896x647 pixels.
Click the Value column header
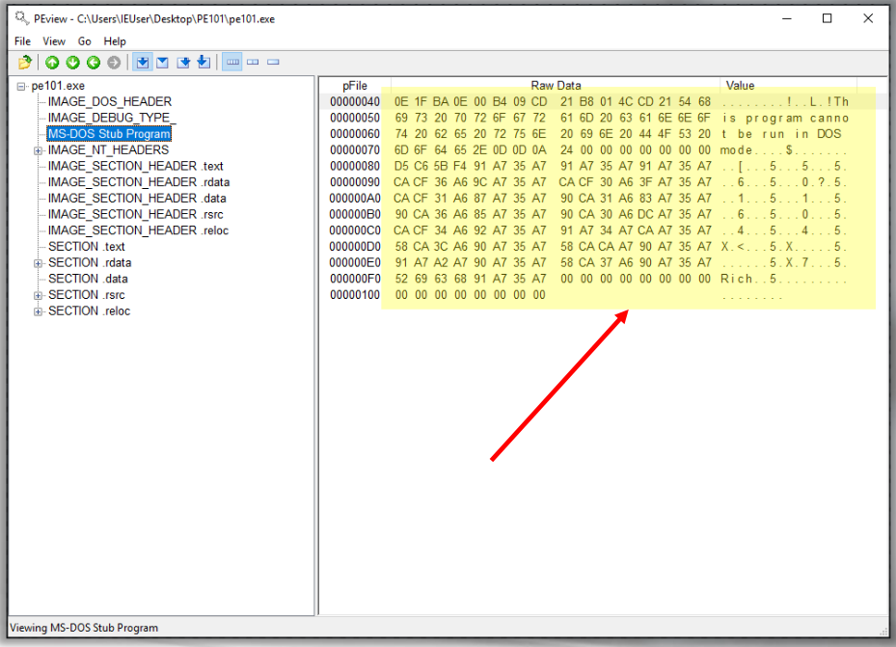click(x=789, y=86)
